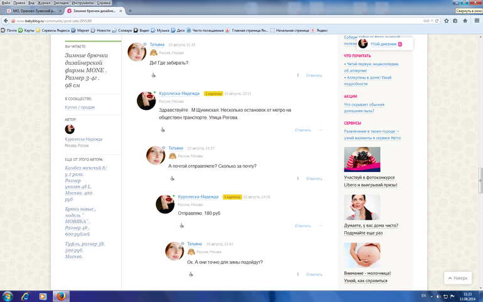Click thumbs-up under the М.Щукинская address comment
Screen dimensions: 483x302
[162, 130]
